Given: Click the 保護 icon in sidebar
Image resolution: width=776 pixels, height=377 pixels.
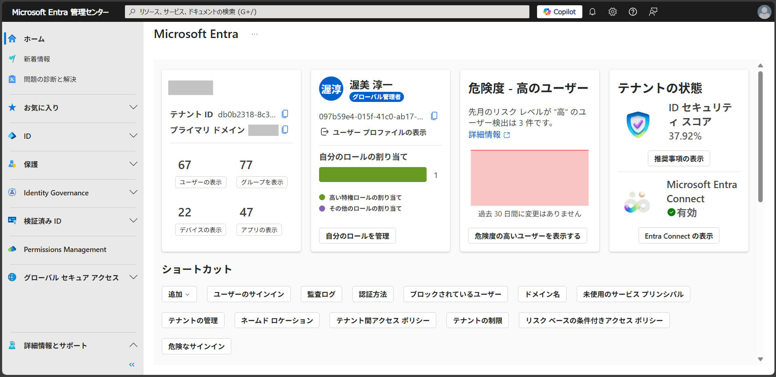Looking at the screenshot, I should coord(13,164).
